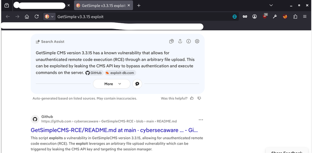Image resolution: width=312 pixels, height=153 pixels.
Task: Select the GetSimple v3.3.15 exploit tab
Action: pyautogui.click(x=104, y=5)
